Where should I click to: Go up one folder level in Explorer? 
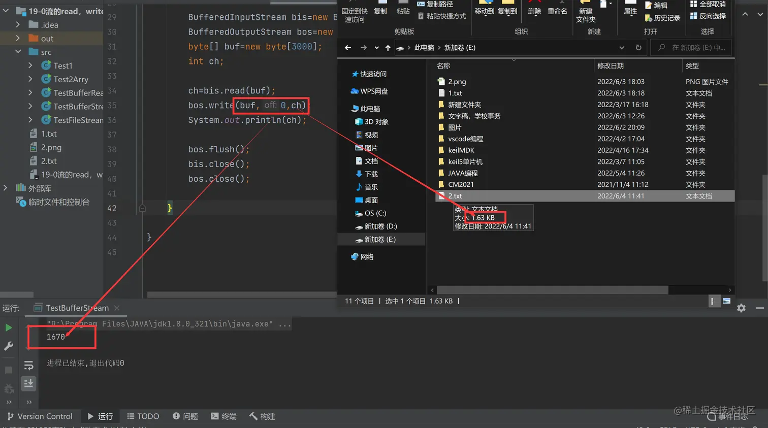pos(388,48)
